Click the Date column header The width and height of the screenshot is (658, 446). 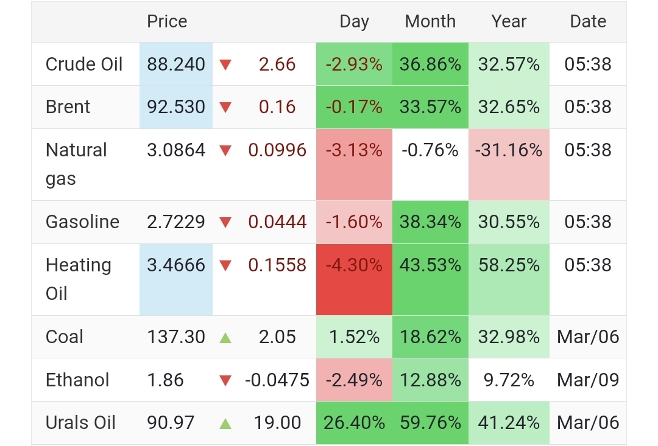point(588,21)
